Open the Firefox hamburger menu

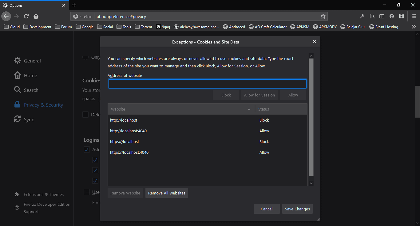(x=414, y=16)
